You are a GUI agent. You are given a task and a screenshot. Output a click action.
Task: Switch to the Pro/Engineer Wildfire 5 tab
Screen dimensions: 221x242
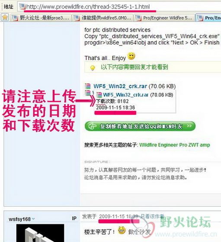tap(164, 18)
